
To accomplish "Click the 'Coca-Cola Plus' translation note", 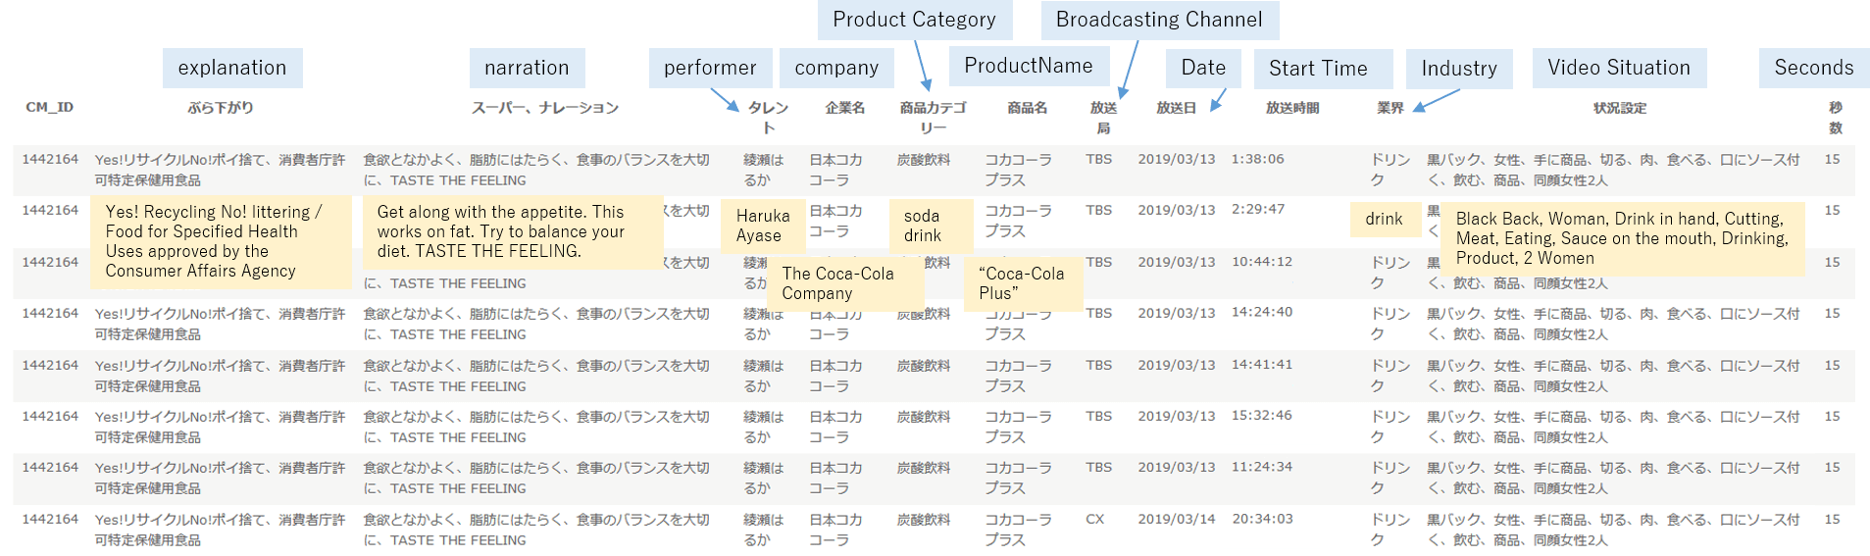I will (x=1022, y=283).
